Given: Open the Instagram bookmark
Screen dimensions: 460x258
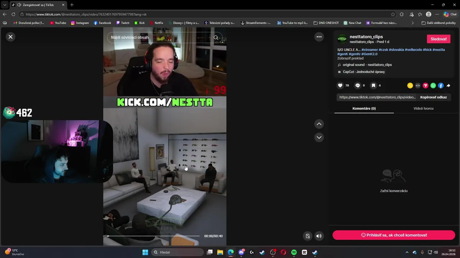Looking at the screenshot, I should click(80, 23).
